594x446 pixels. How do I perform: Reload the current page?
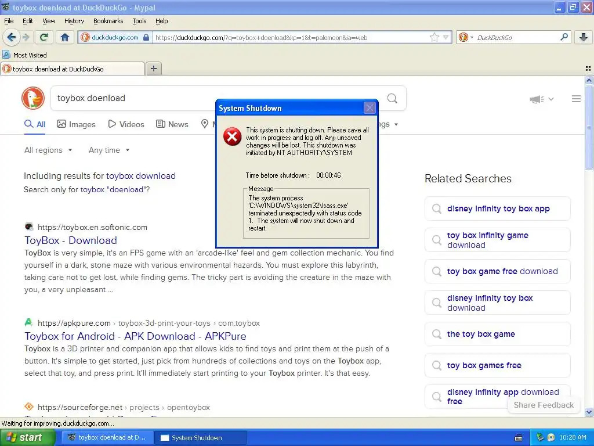click(x=44, y=37)
